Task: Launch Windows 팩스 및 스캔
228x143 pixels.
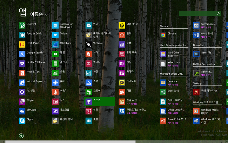Action: tap(196, 121)
